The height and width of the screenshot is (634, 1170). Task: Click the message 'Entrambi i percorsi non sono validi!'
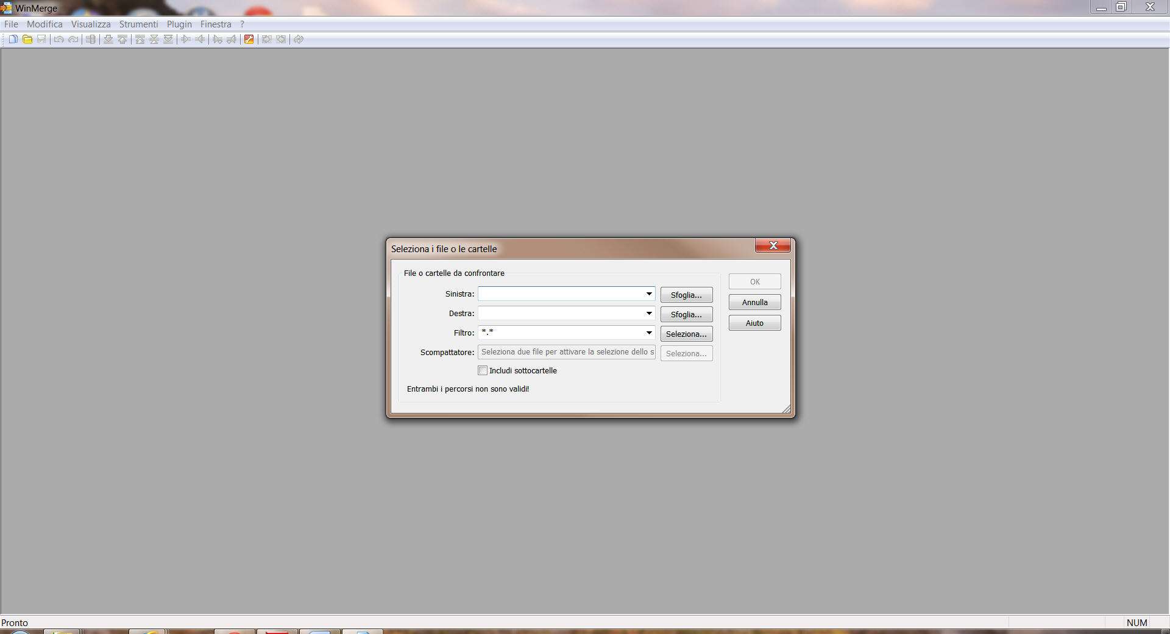click(x=468, y=389)
